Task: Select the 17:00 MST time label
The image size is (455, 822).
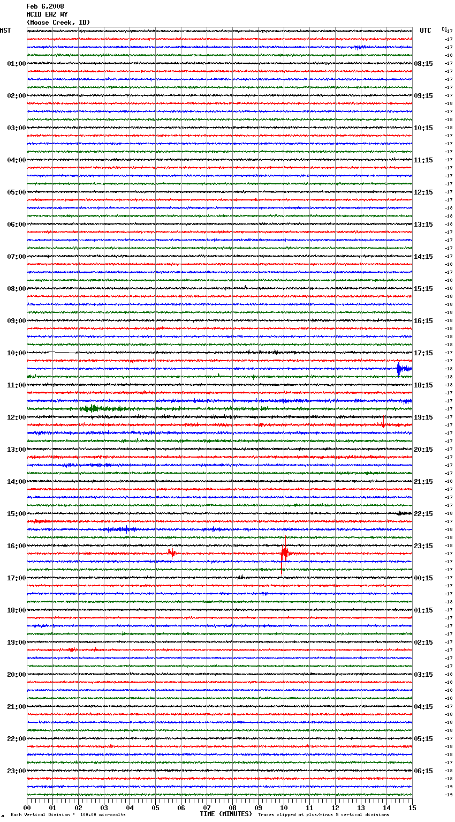Action: pos(17,578)
